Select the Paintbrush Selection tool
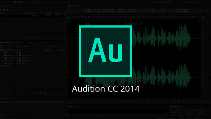 pyautogui.click(x=64, y=2)
